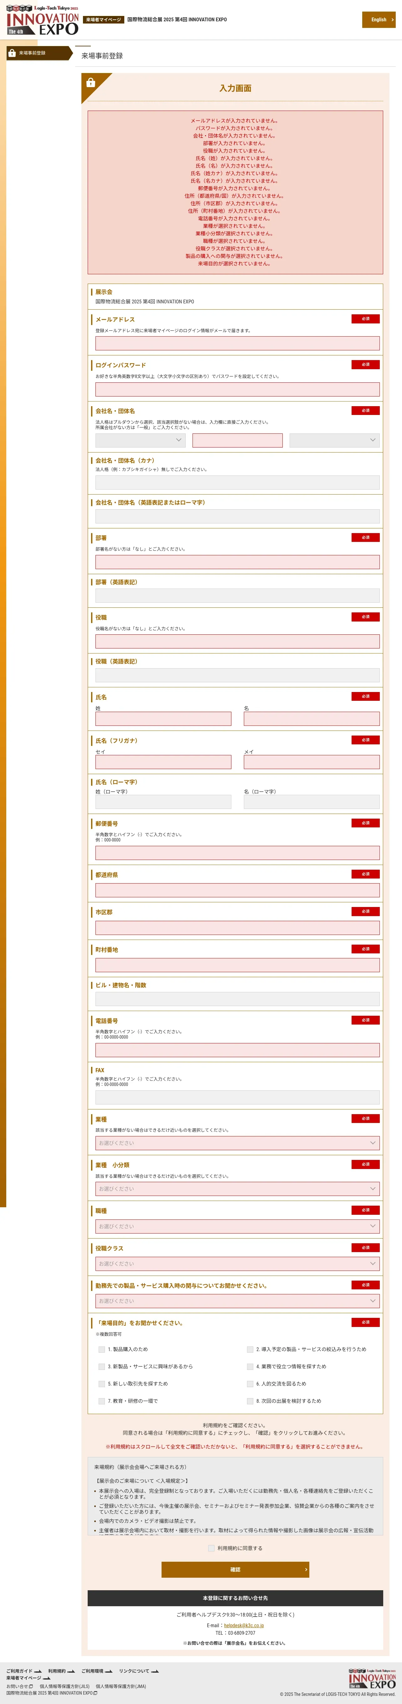Check 1. 製品購入のため
The width and height of the screenshot is (402, 1704).
pos(101,1349)
